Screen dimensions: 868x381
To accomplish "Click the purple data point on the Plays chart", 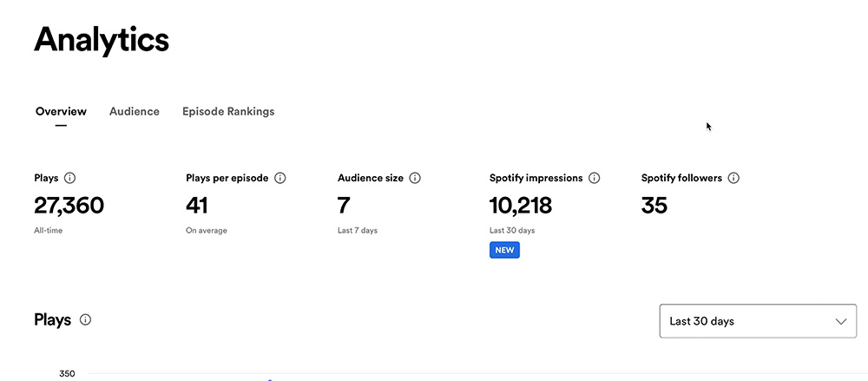I will click(270, 379).
